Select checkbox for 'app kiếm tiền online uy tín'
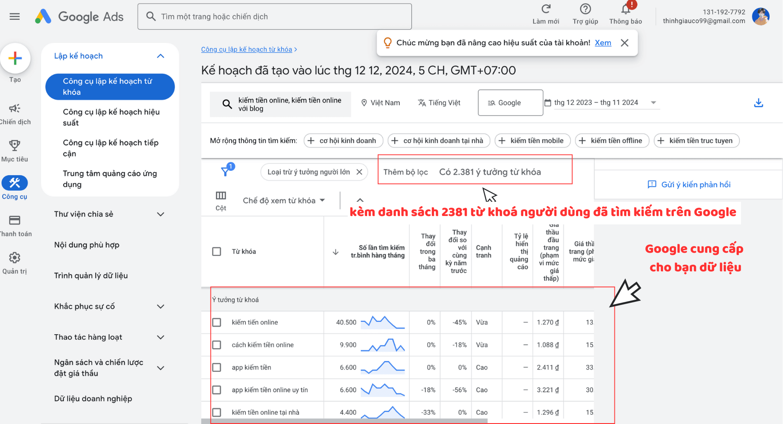The image size is (783, 424). point(217,390)
